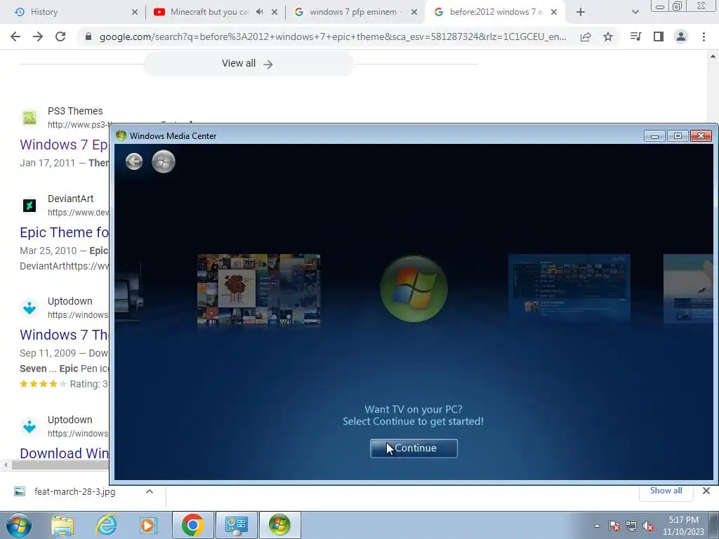This screenshot has height=539, width=719.
Task: Click the back arrow in Windows Media Center
Action: pos(134,161)
